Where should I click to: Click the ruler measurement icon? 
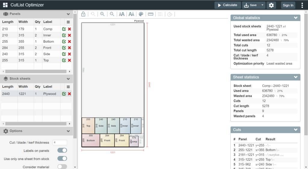(x=150, y=14)
